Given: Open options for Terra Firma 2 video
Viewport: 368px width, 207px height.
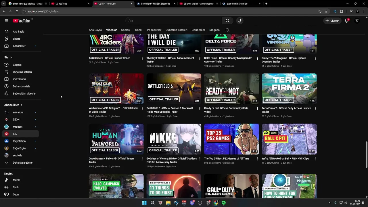Looking at the screenshot, I should coord(315,108).
